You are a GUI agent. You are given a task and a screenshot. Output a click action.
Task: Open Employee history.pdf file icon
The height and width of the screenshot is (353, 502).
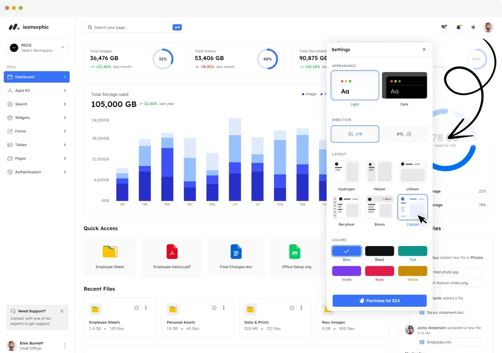point(172,251)
